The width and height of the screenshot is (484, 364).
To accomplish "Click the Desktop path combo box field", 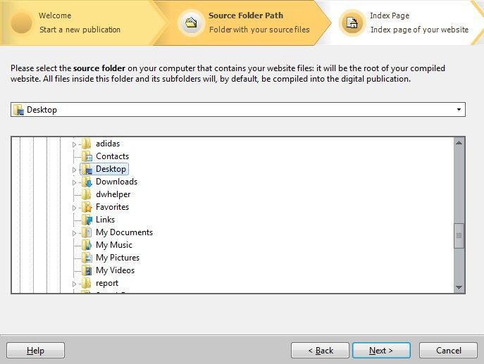I will (x=238, y=110).
